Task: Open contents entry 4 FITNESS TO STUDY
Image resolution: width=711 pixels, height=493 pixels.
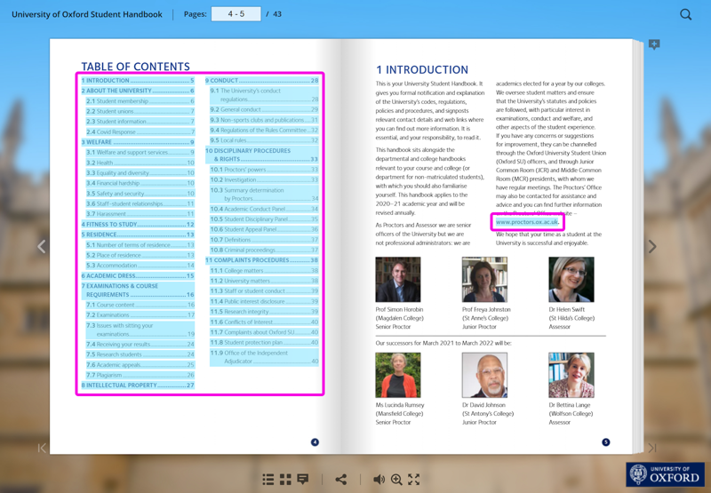Action: click(x=138, y=225)
